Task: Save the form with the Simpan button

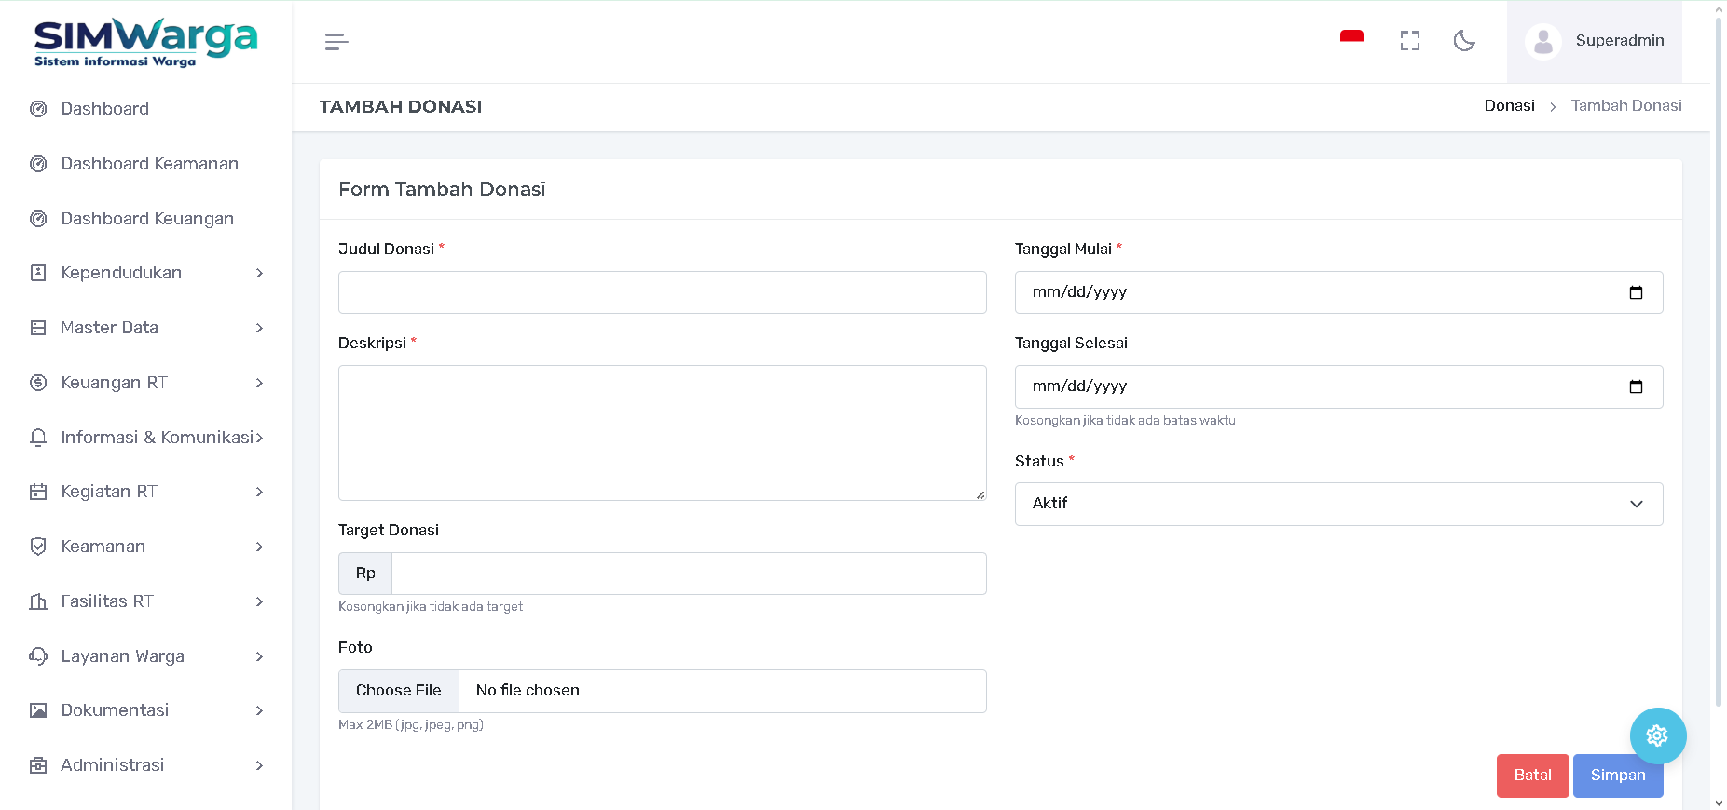Action: (x=1617, y=776)
